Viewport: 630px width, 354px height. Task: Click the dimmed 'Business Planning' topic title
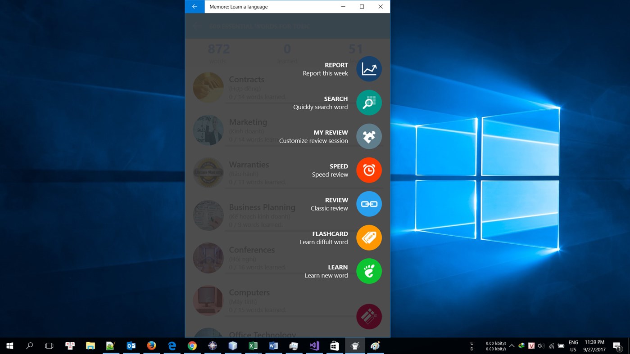pos(262,207)
